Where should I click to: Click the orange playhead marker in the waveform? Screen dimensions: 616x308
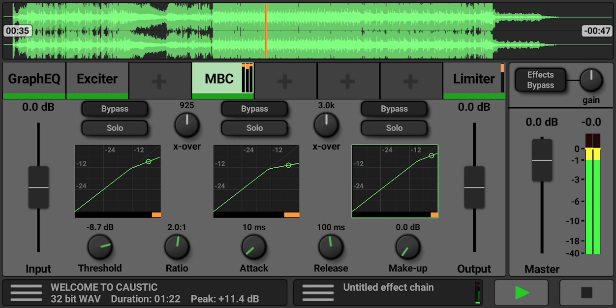[x=266, y=30]
